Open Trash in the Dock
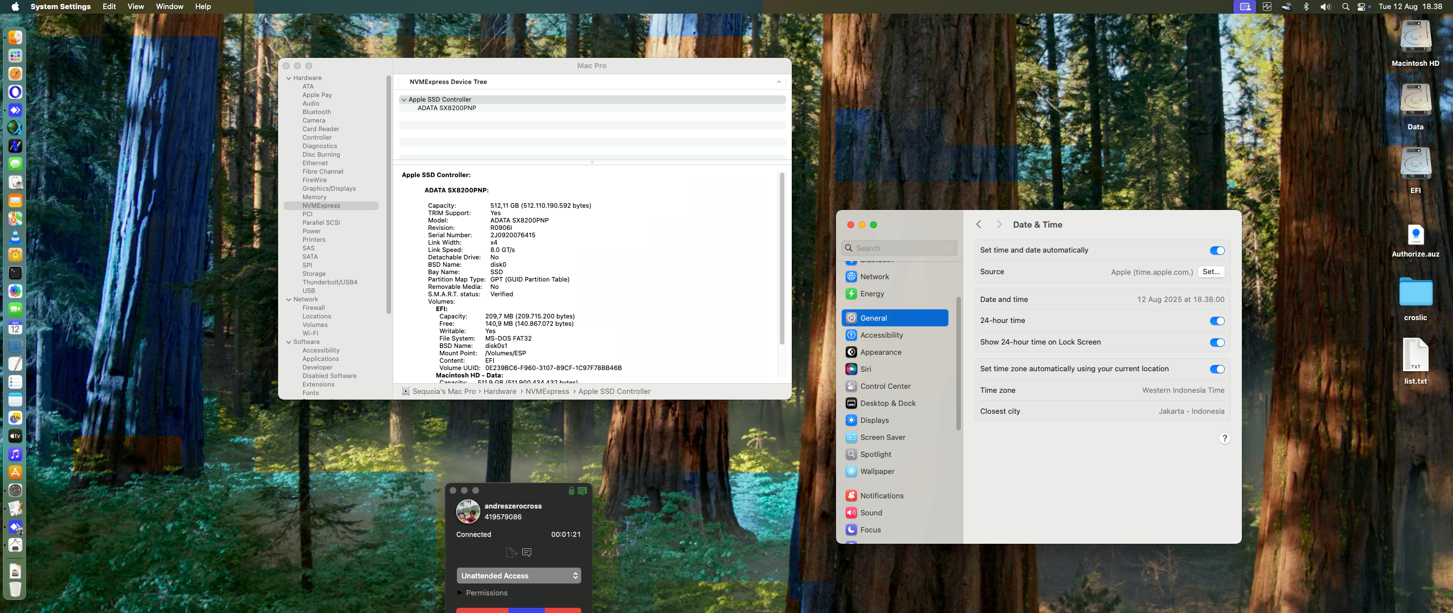This screenshot has height=613, width=1453. [15, 589]
